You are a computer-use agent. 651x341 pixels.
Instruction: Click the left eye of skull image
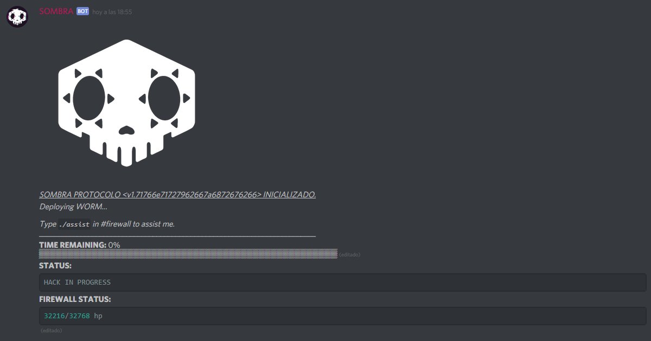point(88,98)
